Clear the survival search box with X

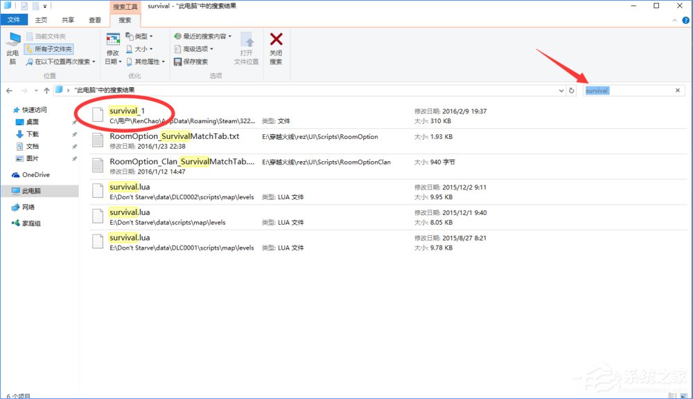pos(677,90)
